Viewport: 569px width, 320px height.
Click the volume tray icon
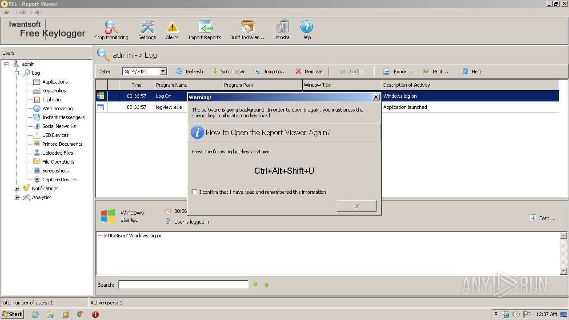(516, 314)
